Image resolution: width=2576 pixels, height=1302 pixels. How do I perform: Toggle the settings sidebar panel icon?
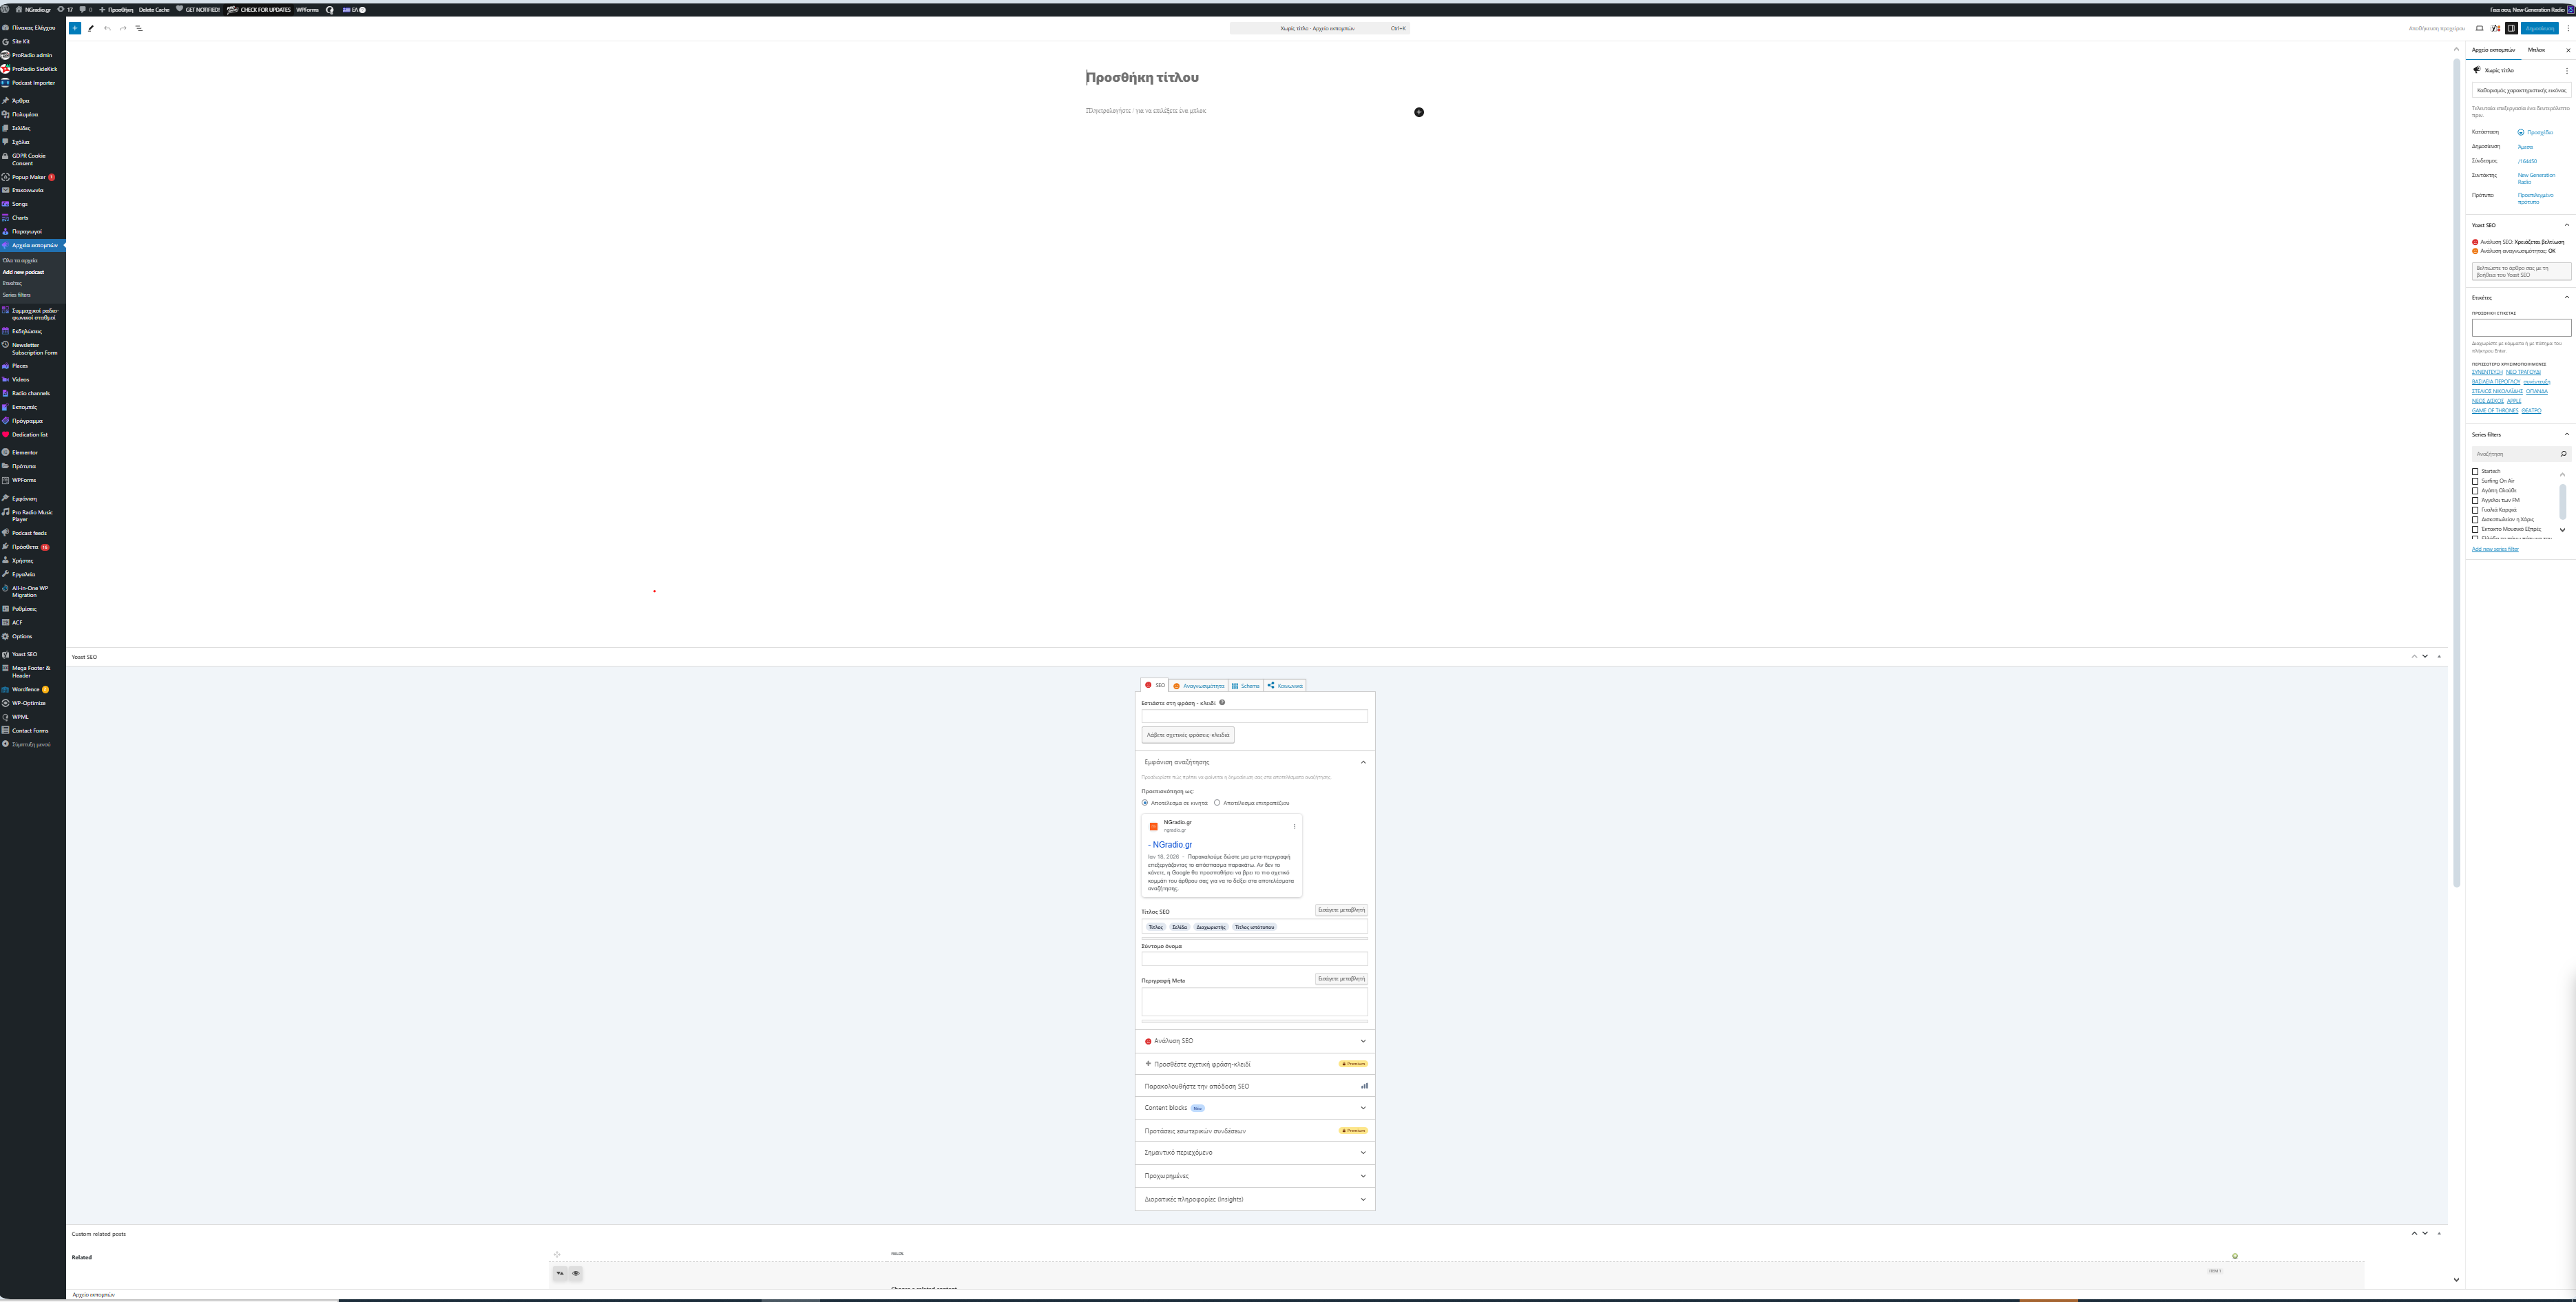[x=2511, y=28]
